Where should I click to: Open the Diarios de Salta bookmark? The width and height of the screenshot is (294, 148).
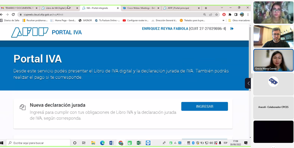10,20
